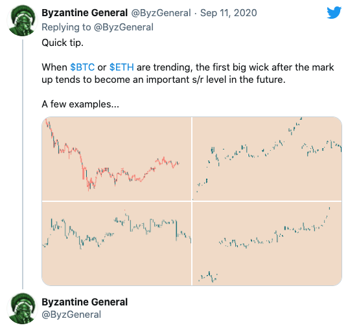Click the $BTC cashtag link

click(x=82, y=67)
